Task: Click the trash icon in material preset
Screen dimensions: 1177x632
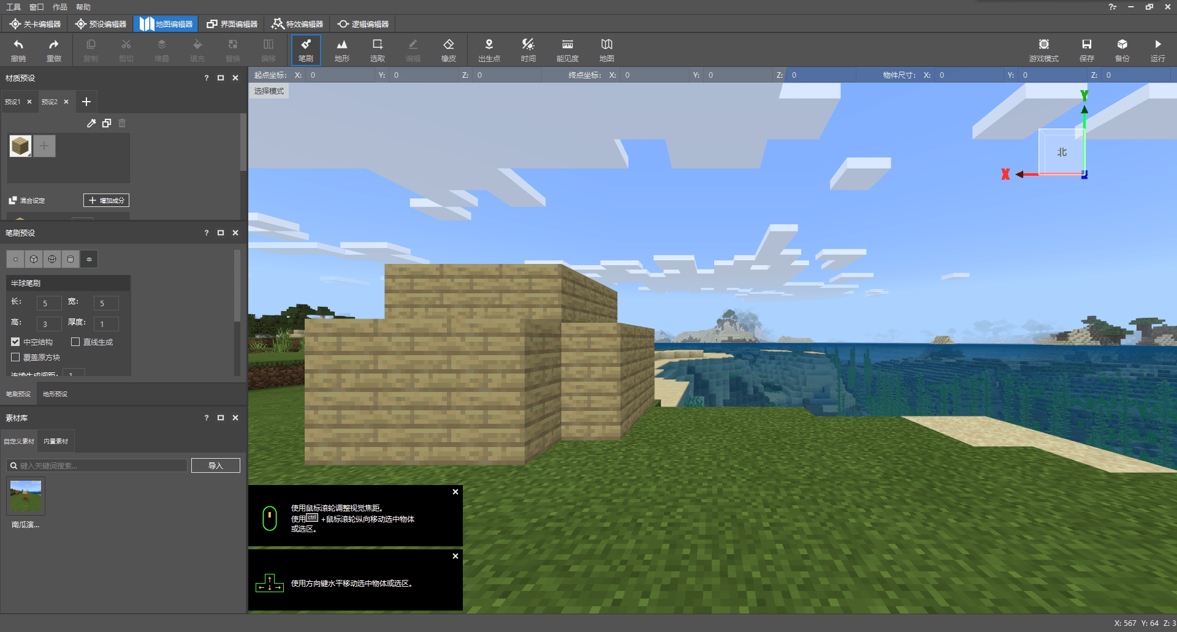Action: 122,123
